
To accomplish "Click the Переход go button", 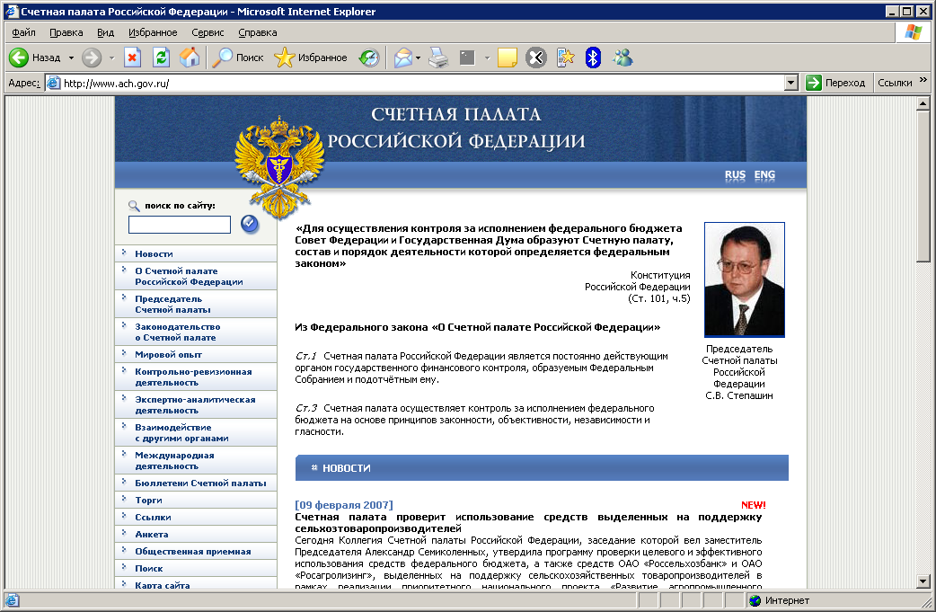I will [x=835, y=83].
